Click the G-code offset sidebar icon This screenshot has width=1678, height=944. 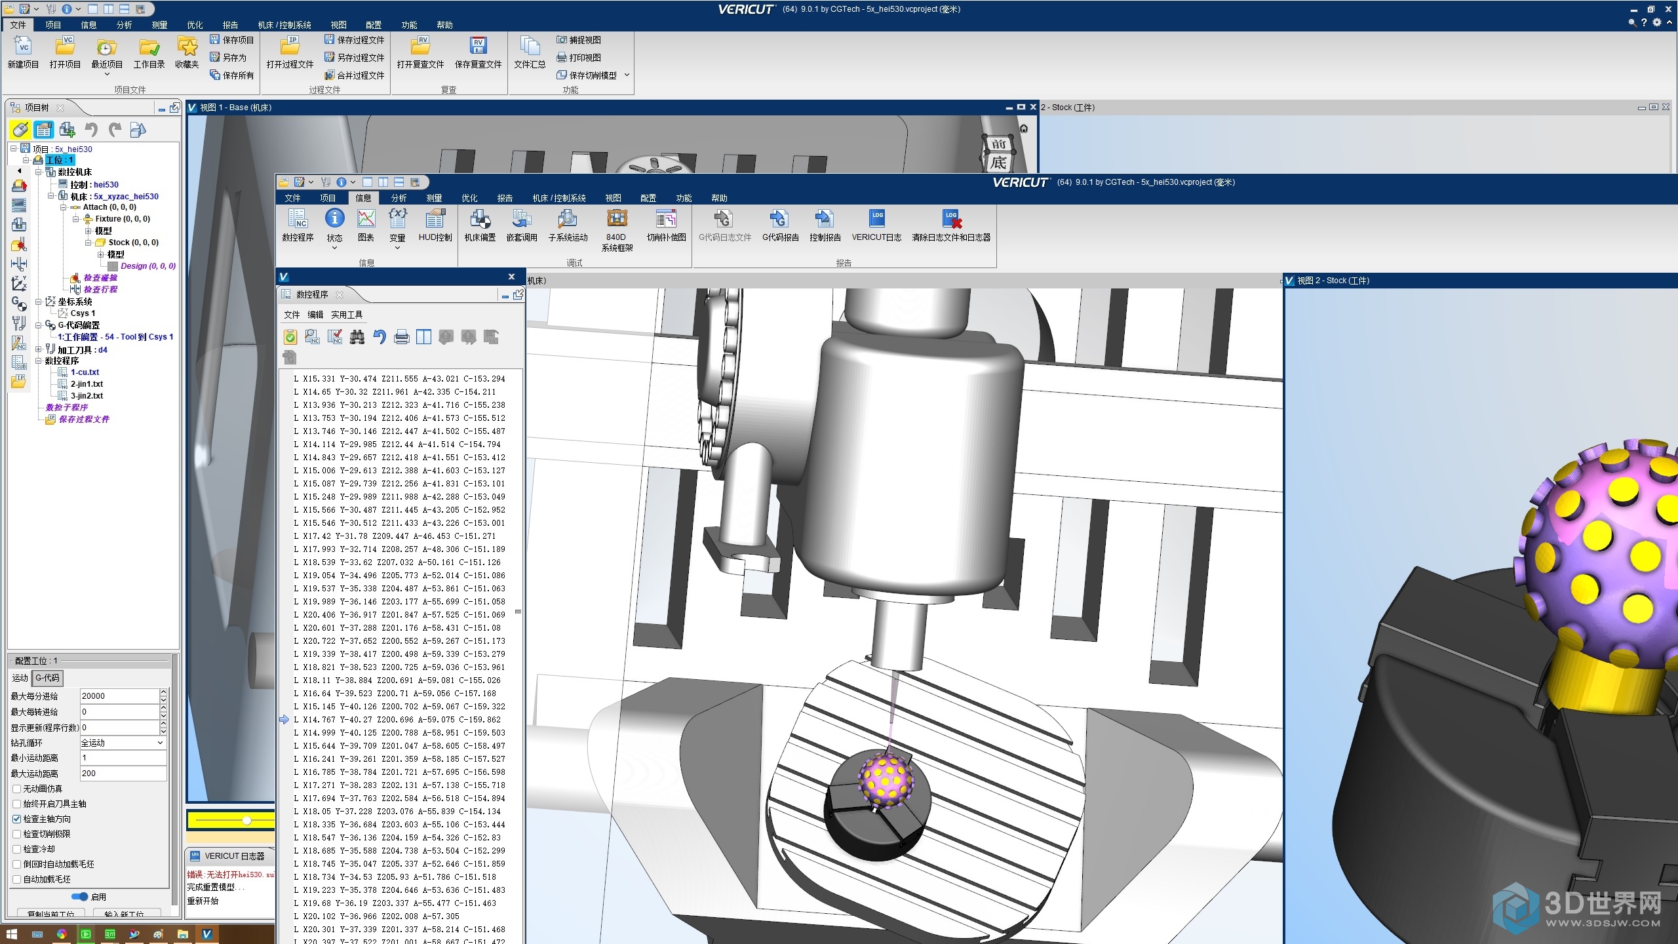[x=19, y=303]
